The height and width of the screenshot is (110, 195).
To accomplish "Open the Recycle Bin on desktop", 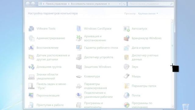I will pyautogui.click(x=186, y=107).
